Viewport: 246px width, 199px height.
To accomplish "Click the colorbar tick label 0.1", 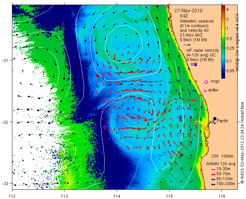I will tap(229, 61).
